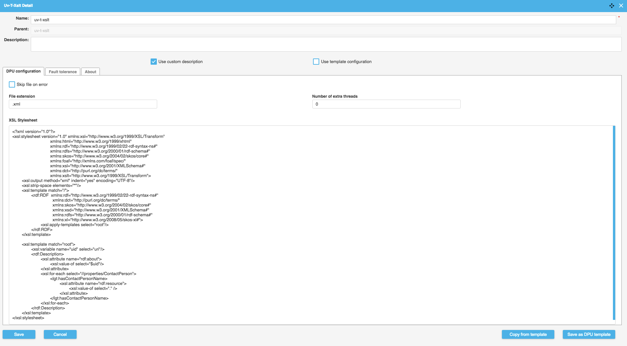Enable Use template configuration checkbox
Screen dimensions: 627x346
pyautogui.click(x=316, y=62)
